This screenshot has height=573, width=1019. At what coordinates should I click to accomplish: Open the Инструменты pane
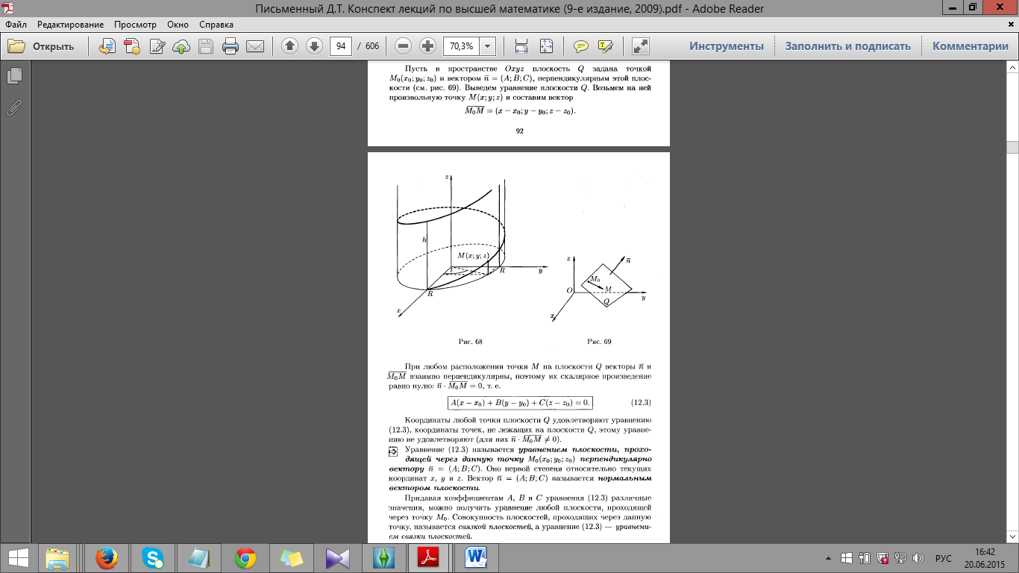727,46
